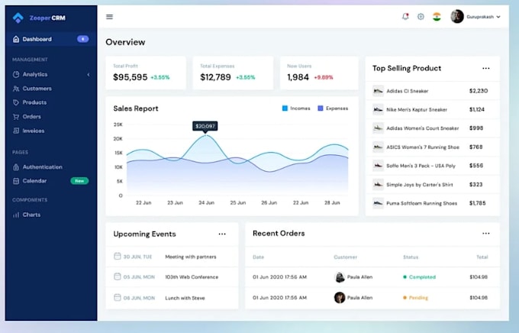Select the New Users 1,984 card
Image resolution: width=519 pixels, height=333 pixels.
click(x=319, y=73)
